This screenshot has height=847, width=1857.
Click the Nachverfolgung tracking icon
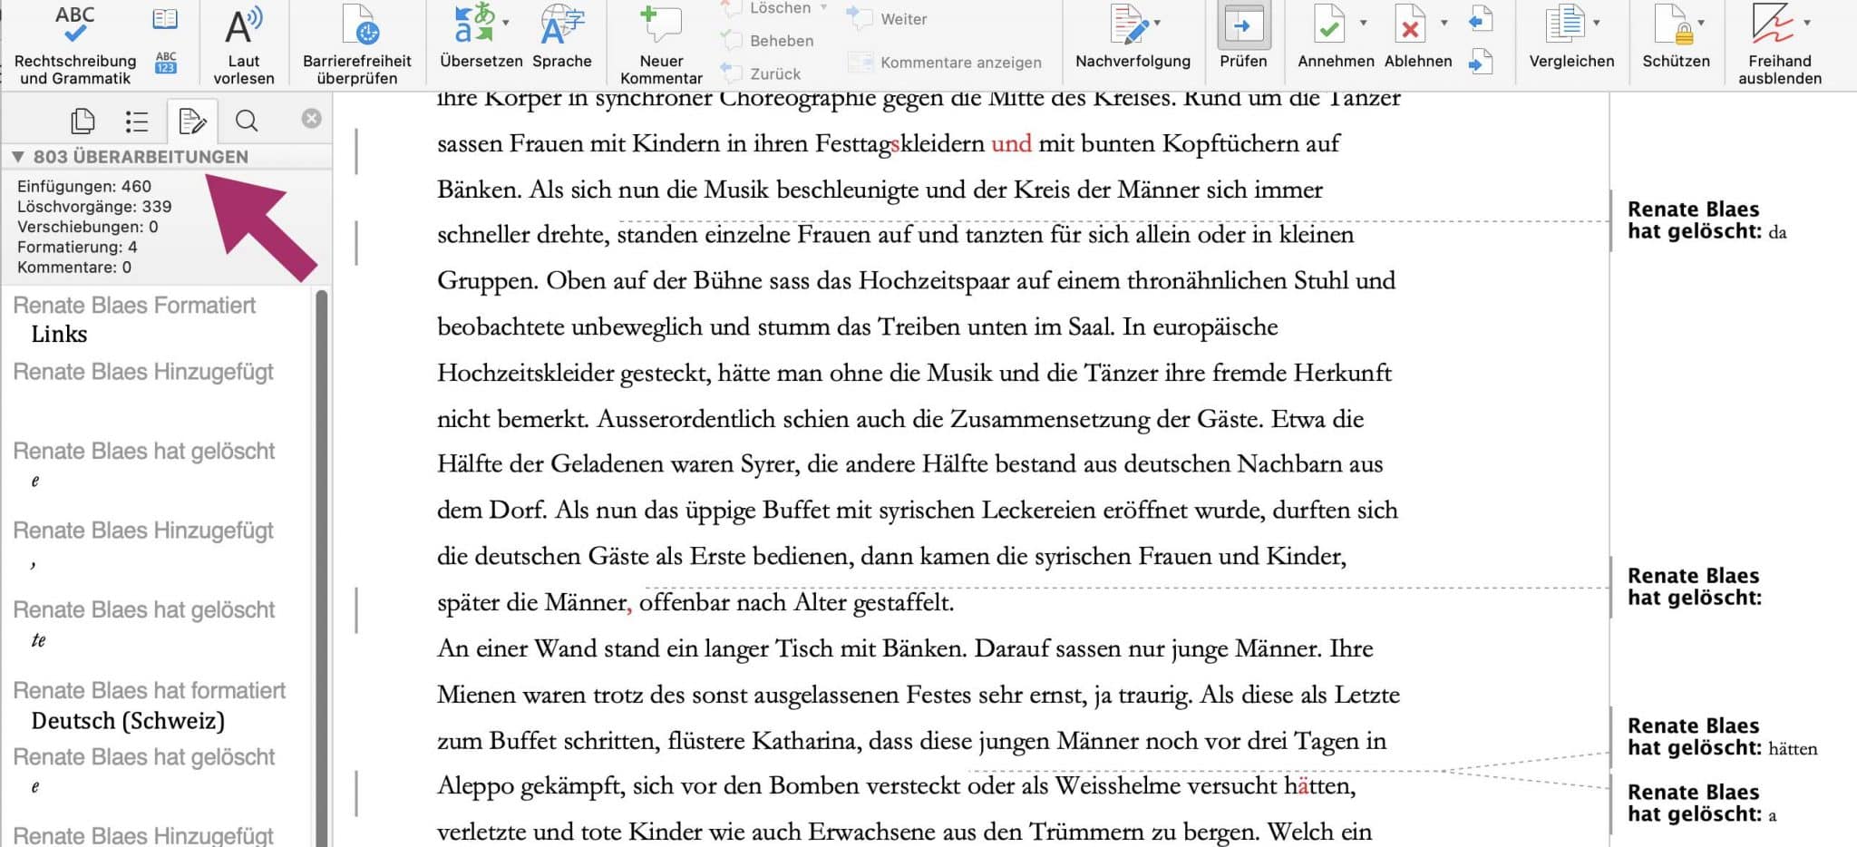point(1127,24)
